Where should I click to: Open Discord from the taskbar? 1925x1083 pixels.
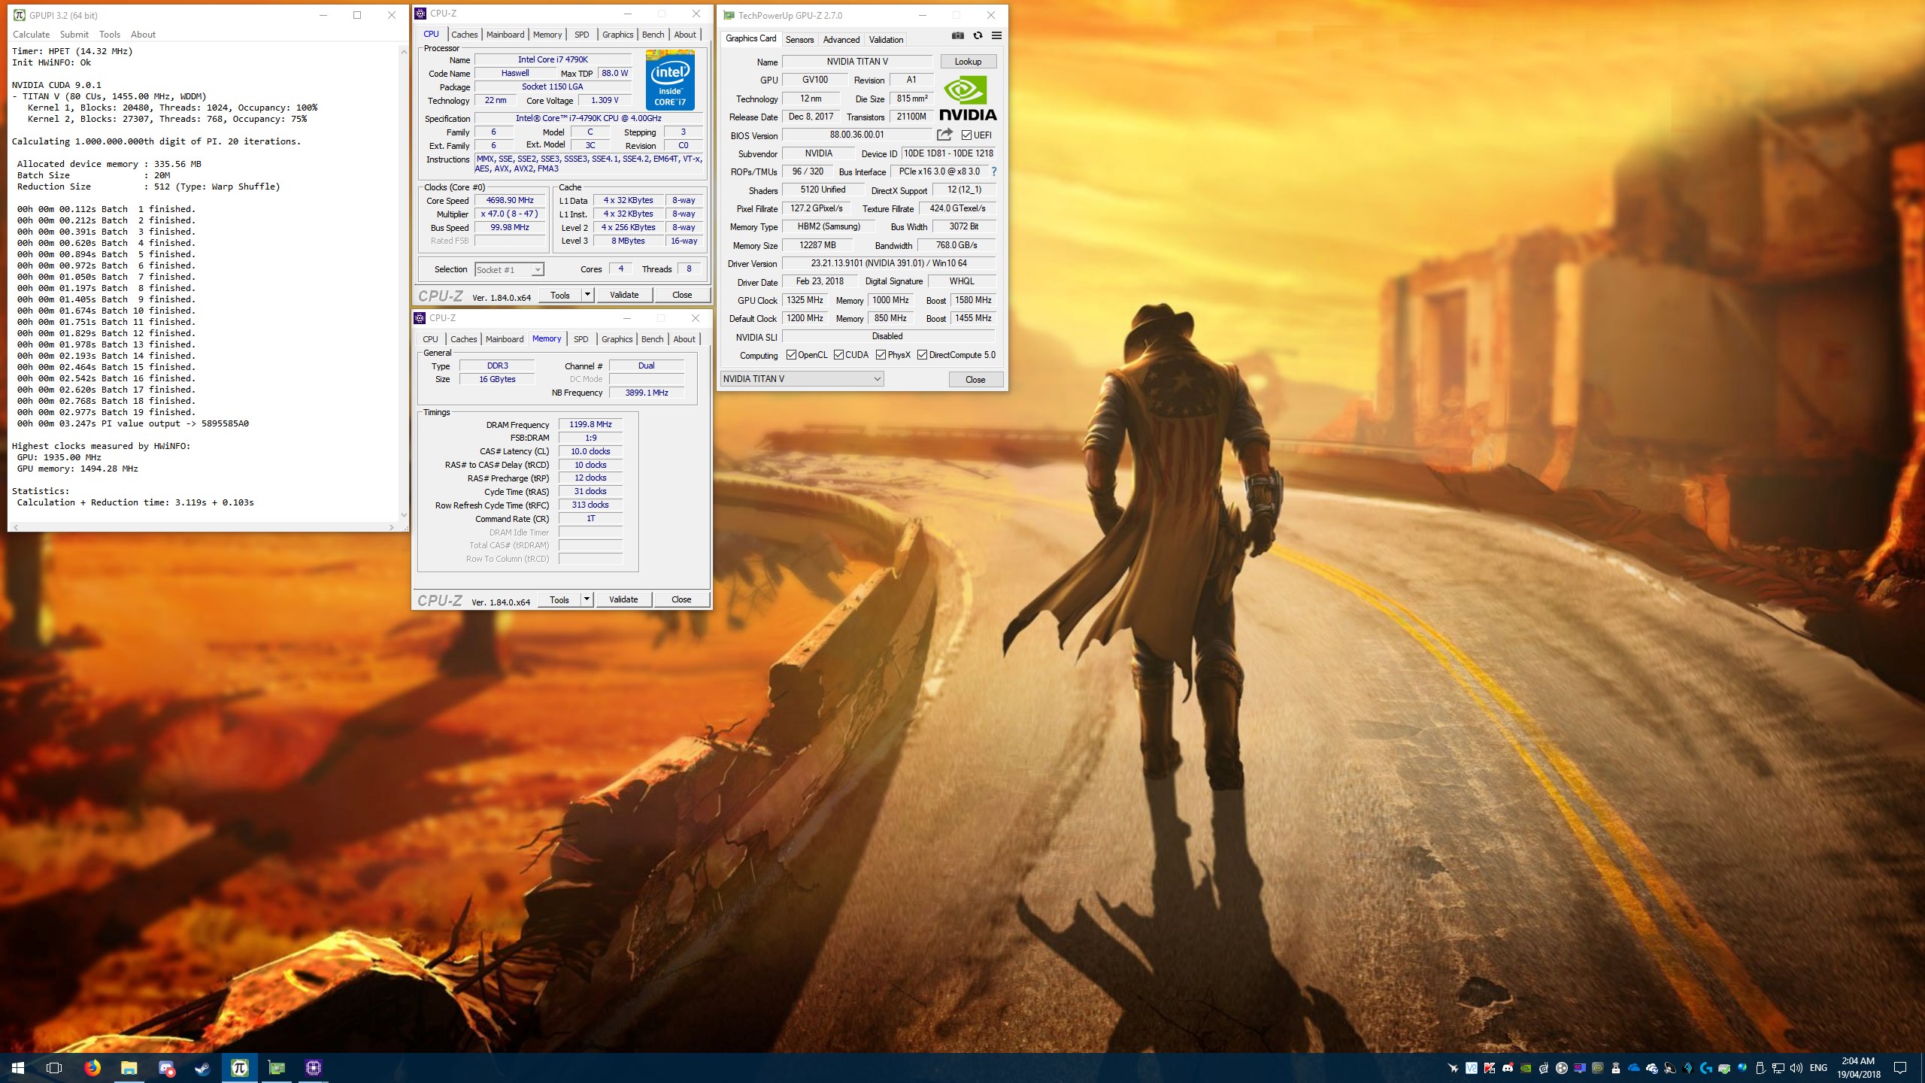[166, 1068]
